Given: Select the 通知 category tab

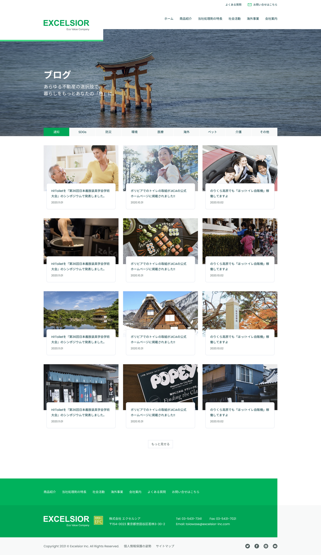Looking at the screenshot, I should click(x=56, y=132).
